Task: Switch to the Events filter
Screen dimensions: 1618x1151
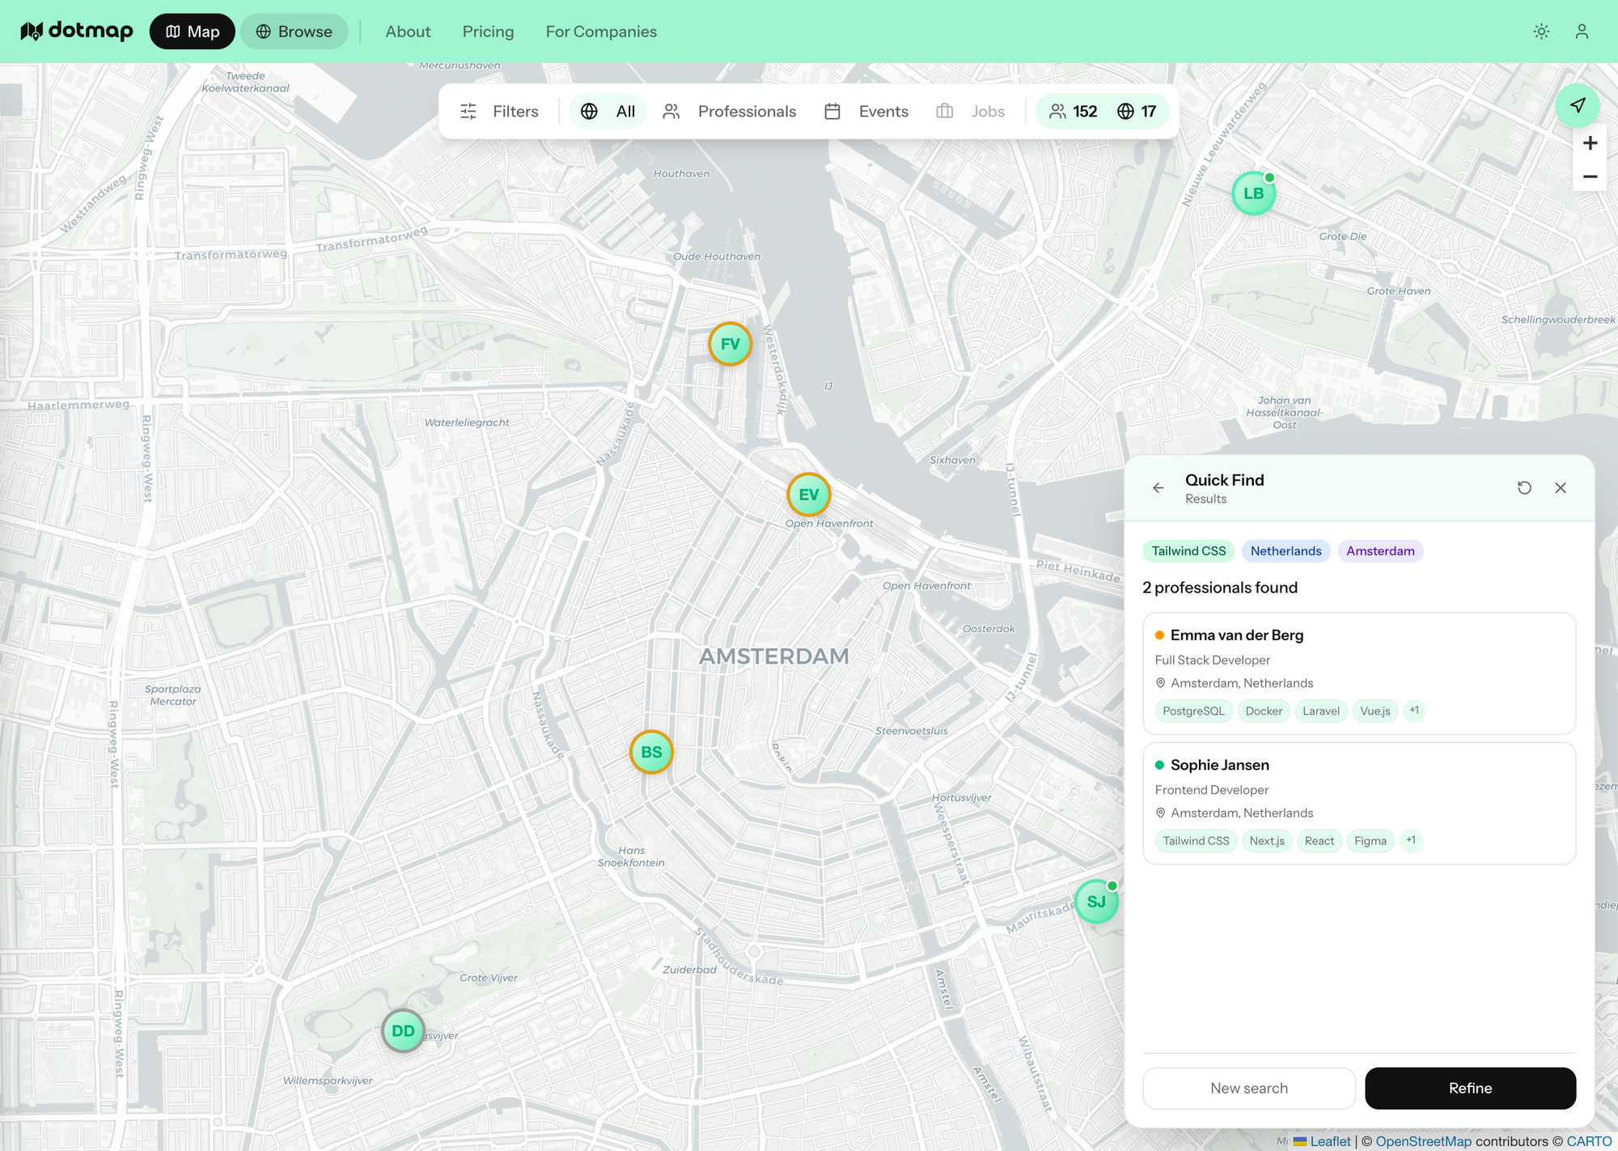Action: pos(866,112)
